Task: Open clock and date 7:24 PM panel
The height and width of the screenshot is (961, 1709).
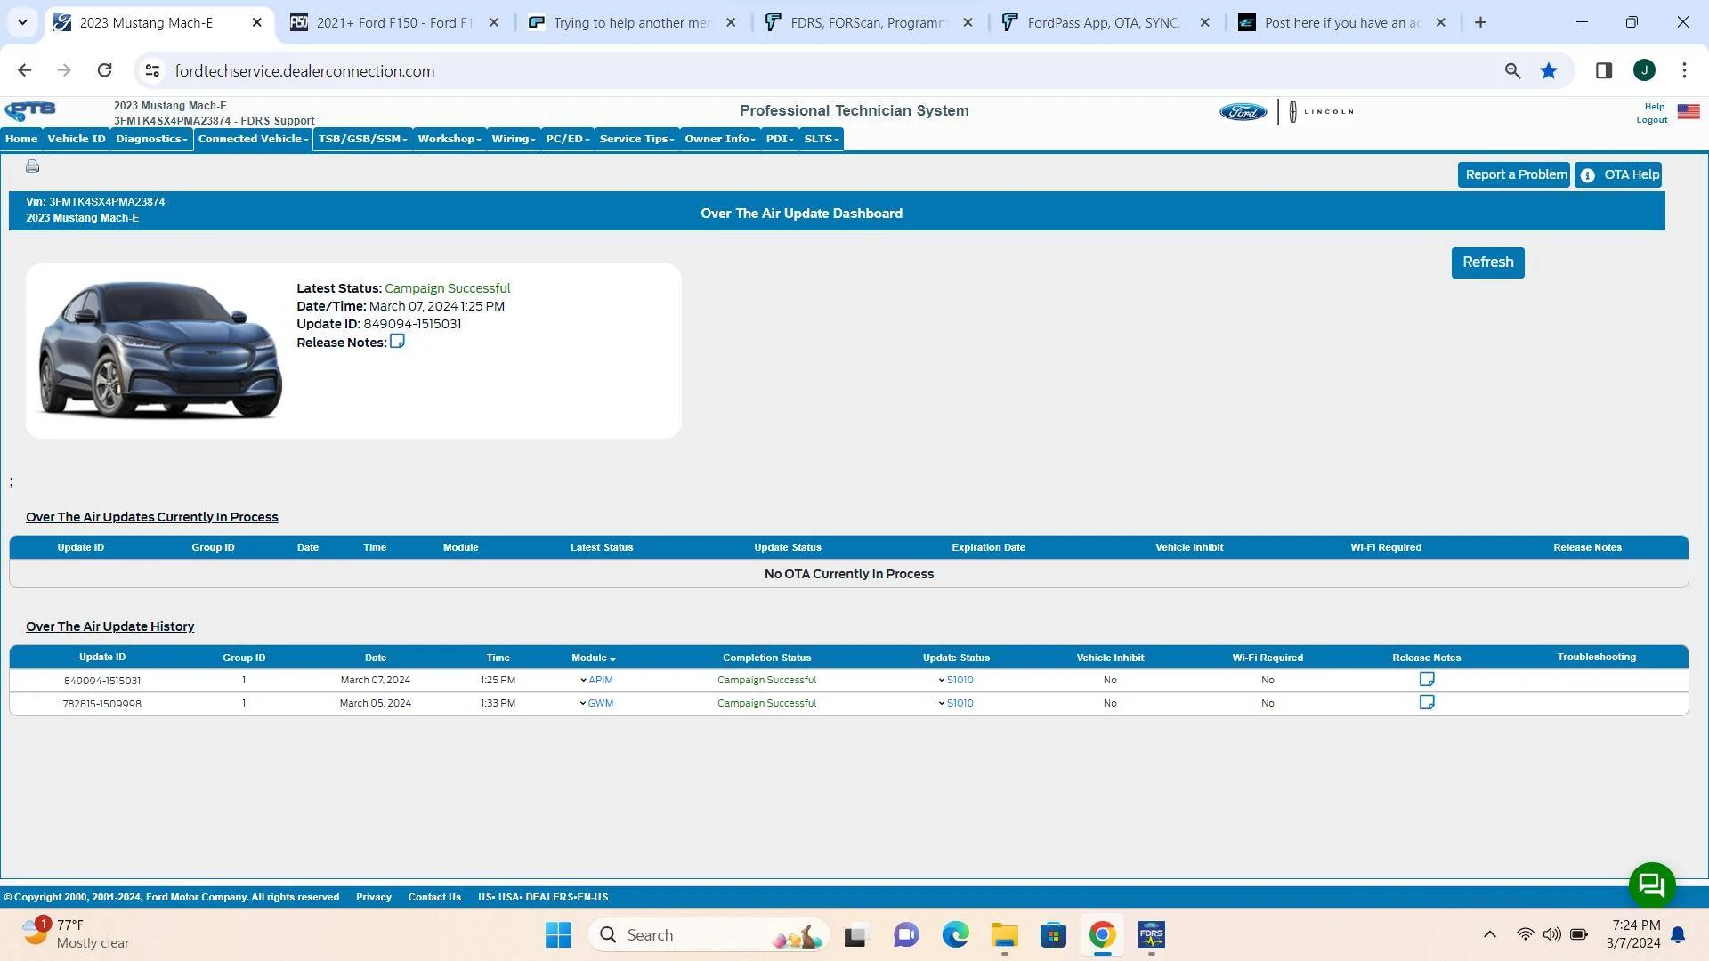Action: [1633, 934]
